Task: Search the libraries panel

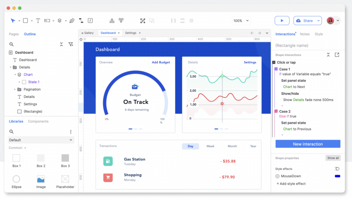Action: 12,132
